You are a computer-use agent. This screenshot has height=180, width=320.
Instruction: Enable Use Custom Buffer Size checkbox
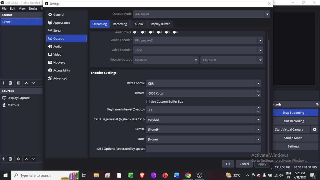coord(148,101)
